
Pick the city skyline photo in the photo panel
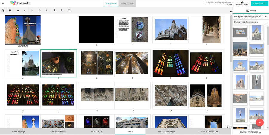[240, 49]
